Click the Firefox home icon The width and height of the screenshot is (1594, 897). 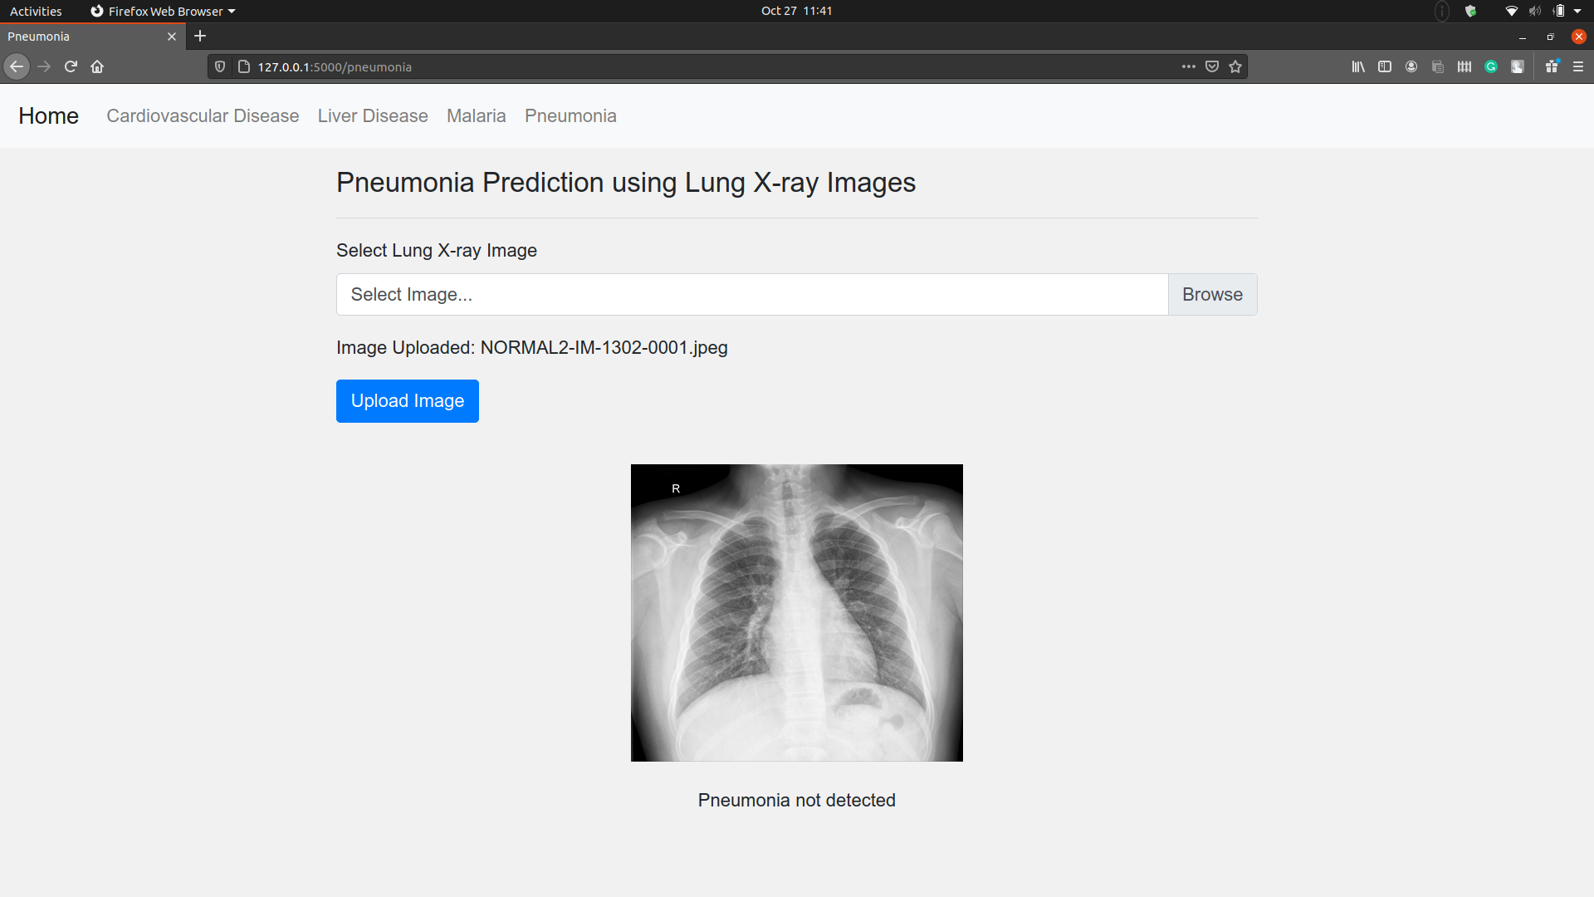[96, 66]
